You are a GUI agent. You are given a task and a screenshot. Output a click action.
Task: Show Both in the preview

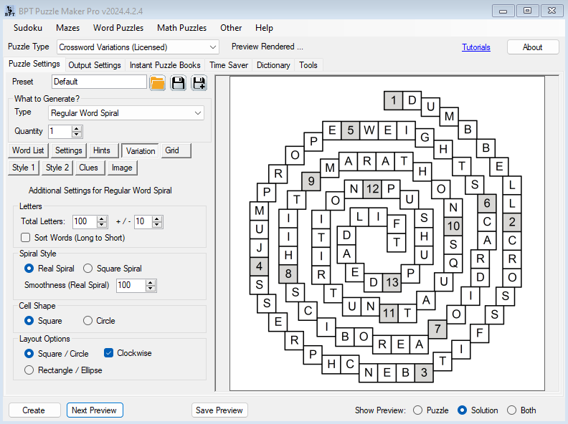(x=511, y=410)
